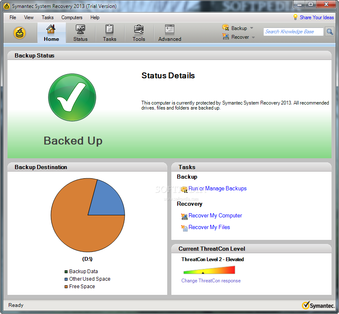Click the Recover toolbar button label

click(x=240, y=37)
